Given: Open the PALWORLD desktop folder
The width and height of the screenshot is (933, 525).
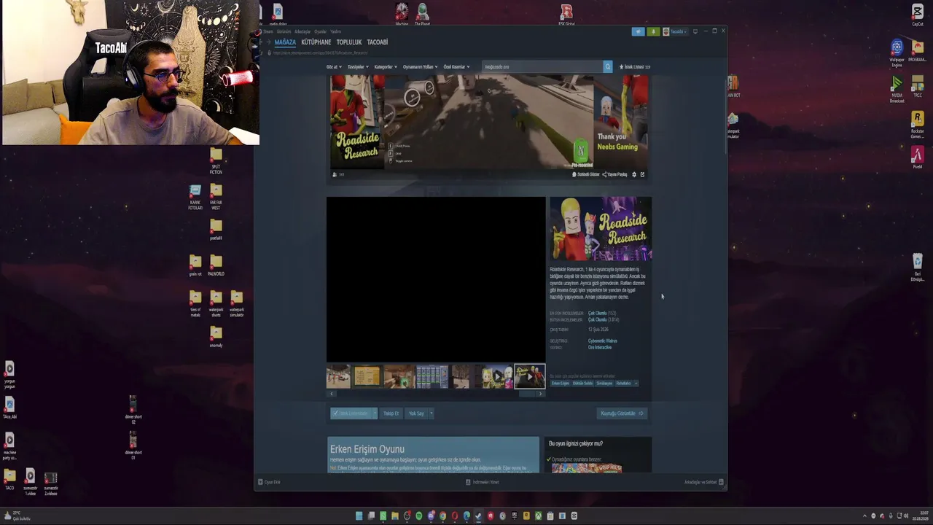Looking at the screenshot, I should [x=216, y=265].
